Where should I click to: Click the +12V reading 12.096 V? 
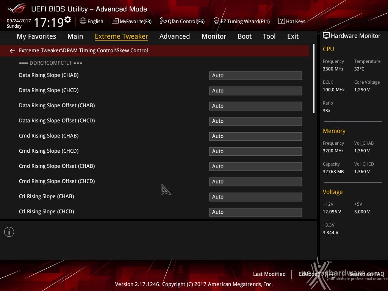332,212
